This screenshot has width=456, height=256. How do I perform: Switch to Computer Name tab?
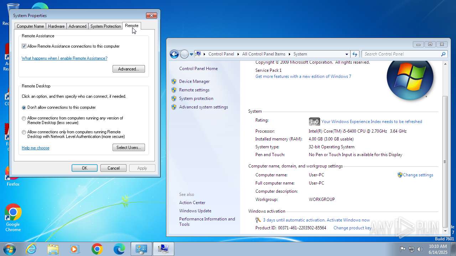pos(30,26)
